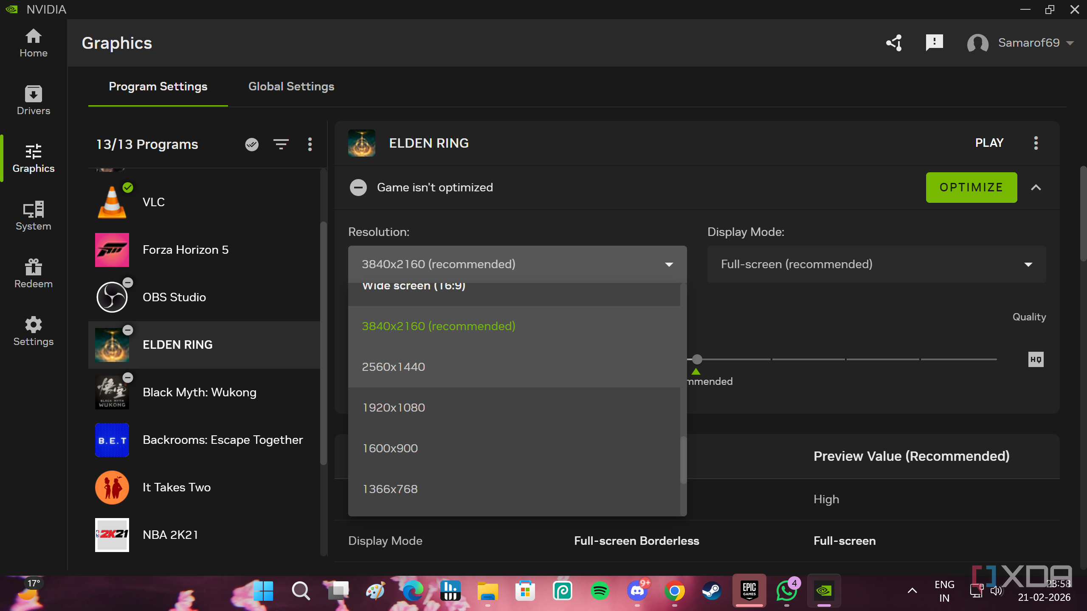The image size is (1087, 611).
Task: Toggle the optimized programs checkmark filter
Action: tap(252, 144)
